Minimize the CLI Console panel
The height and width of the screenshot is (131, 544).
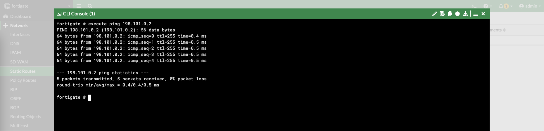click(476, 14)
